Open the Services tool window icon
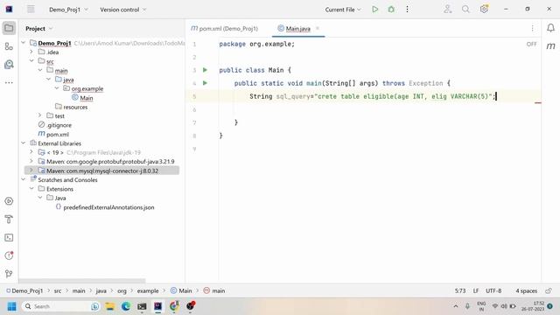This screenshot has height=315, width=560. tap(9, 201)
